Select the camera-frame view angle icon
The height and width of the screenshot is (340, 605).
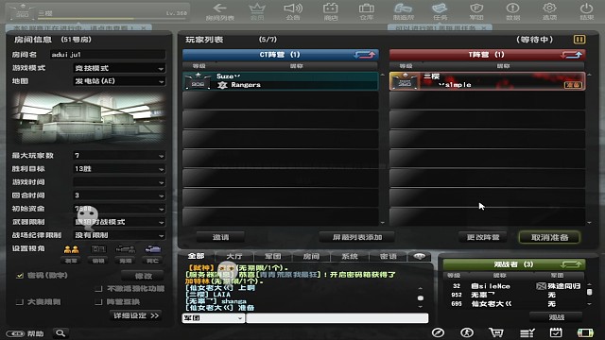tap(98, 249)
